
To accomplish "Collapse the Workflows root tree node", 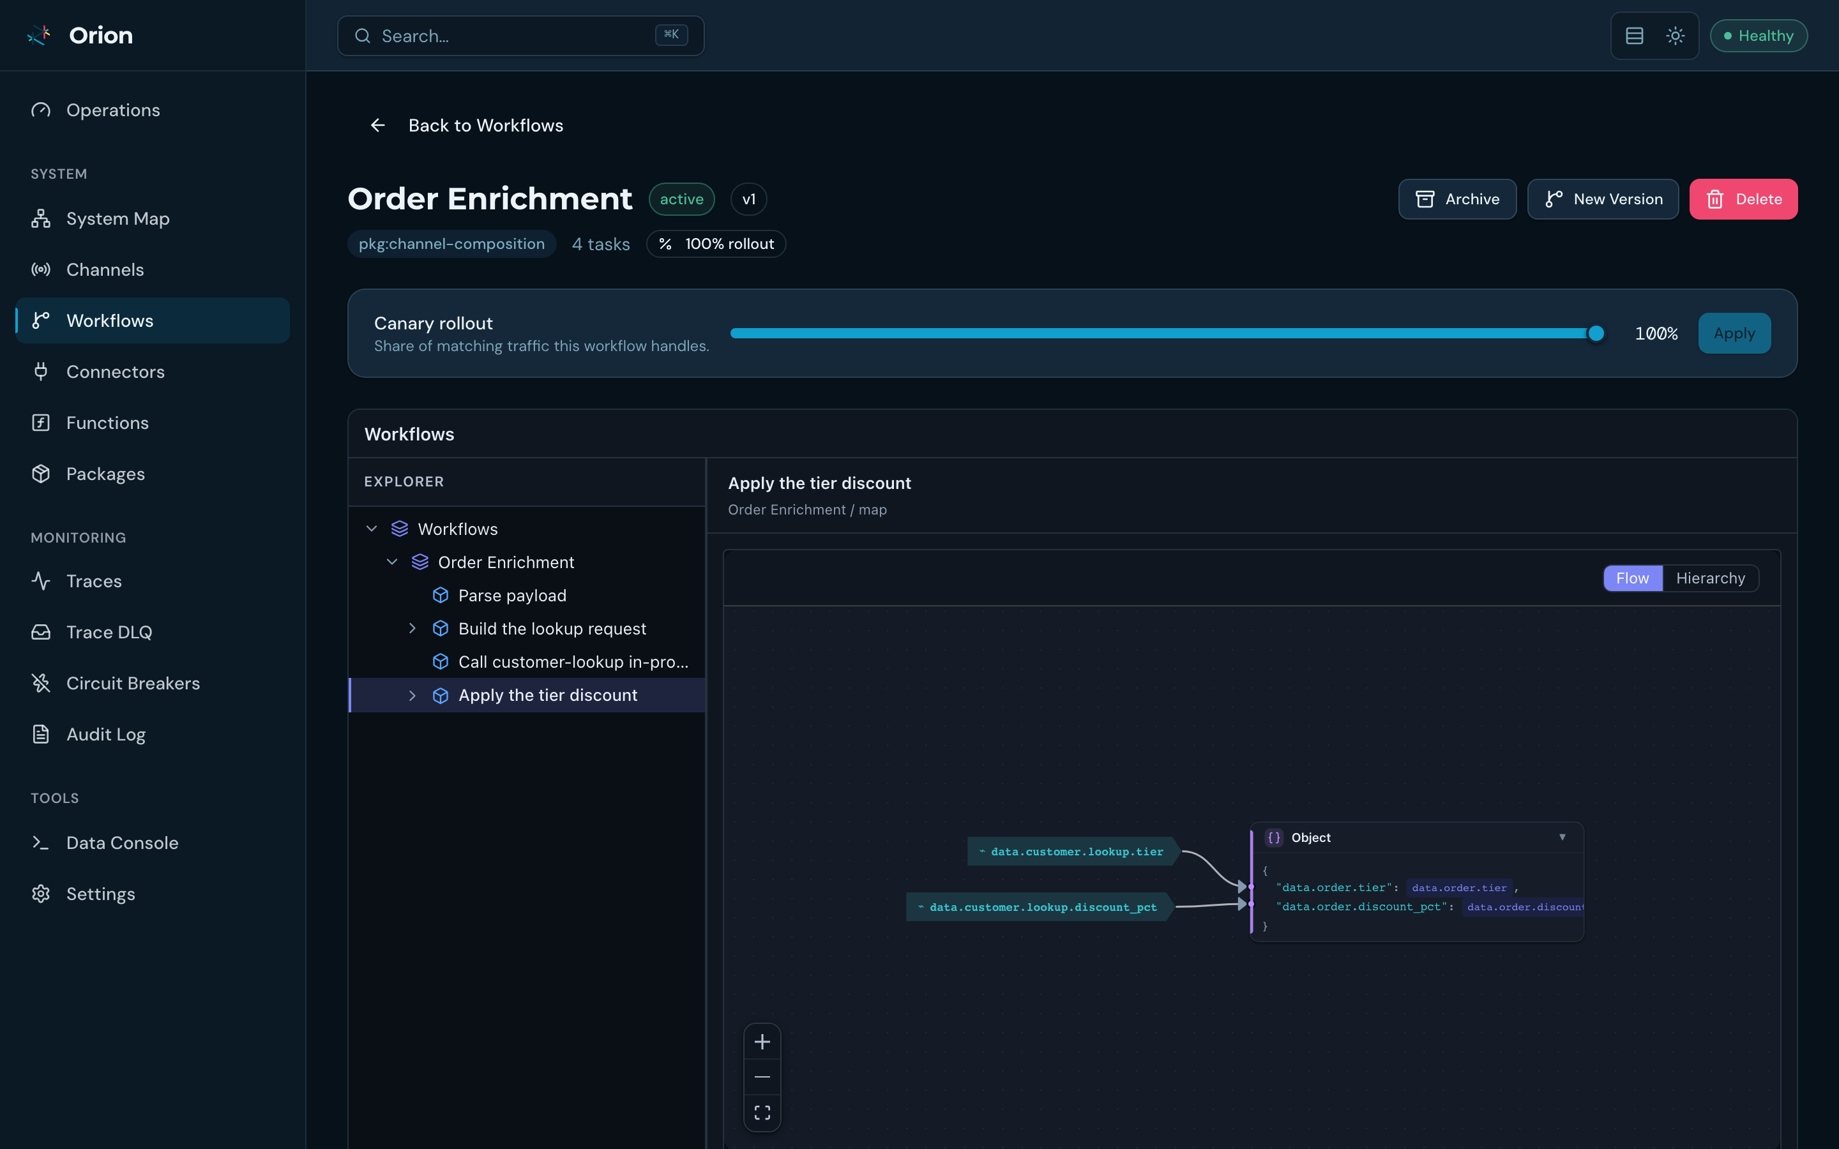I will pos(372,529).
